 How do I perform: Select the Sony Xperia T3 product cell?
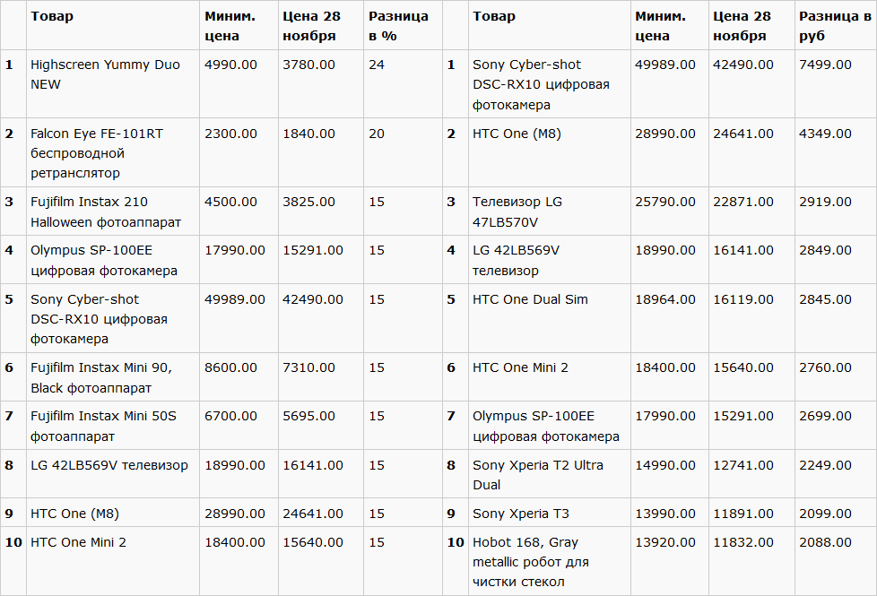click(521, 514)
